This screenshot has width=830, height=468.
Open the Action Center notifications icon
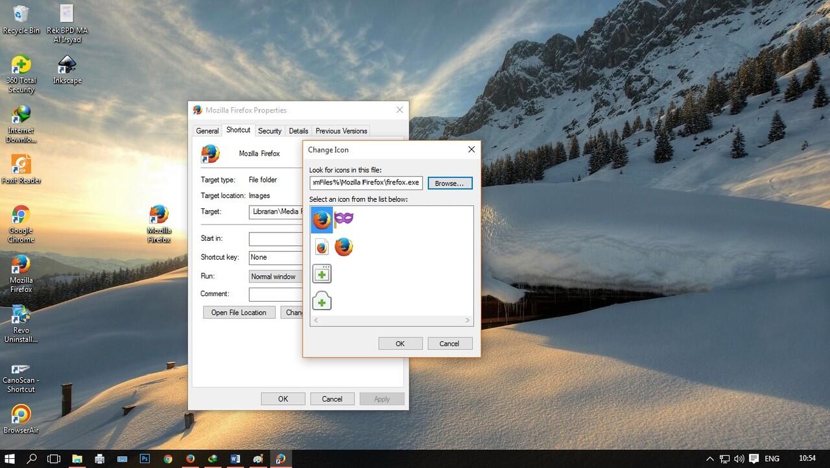753,458
